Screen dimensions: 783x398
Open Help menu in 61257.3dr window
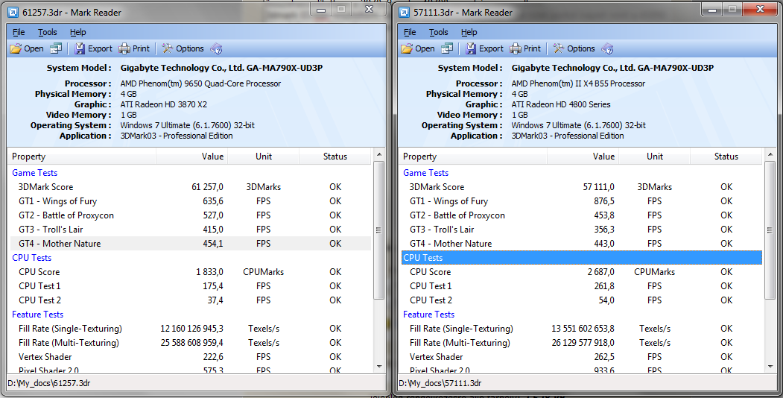pos(78,32)
